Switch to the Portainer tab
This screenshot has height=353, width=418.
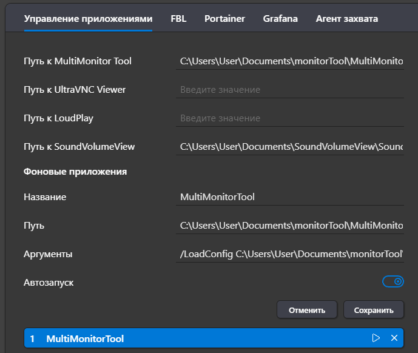(224, 19)
